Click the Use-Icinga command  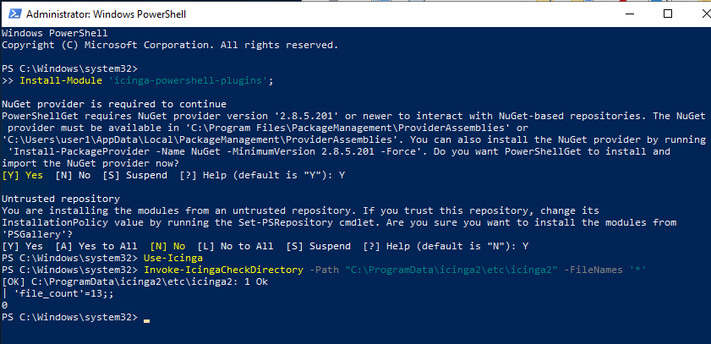pos(172,258)
